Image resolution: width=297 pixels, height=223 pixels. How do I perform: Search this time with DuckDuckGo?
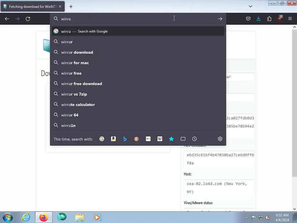tap(136, 139)
